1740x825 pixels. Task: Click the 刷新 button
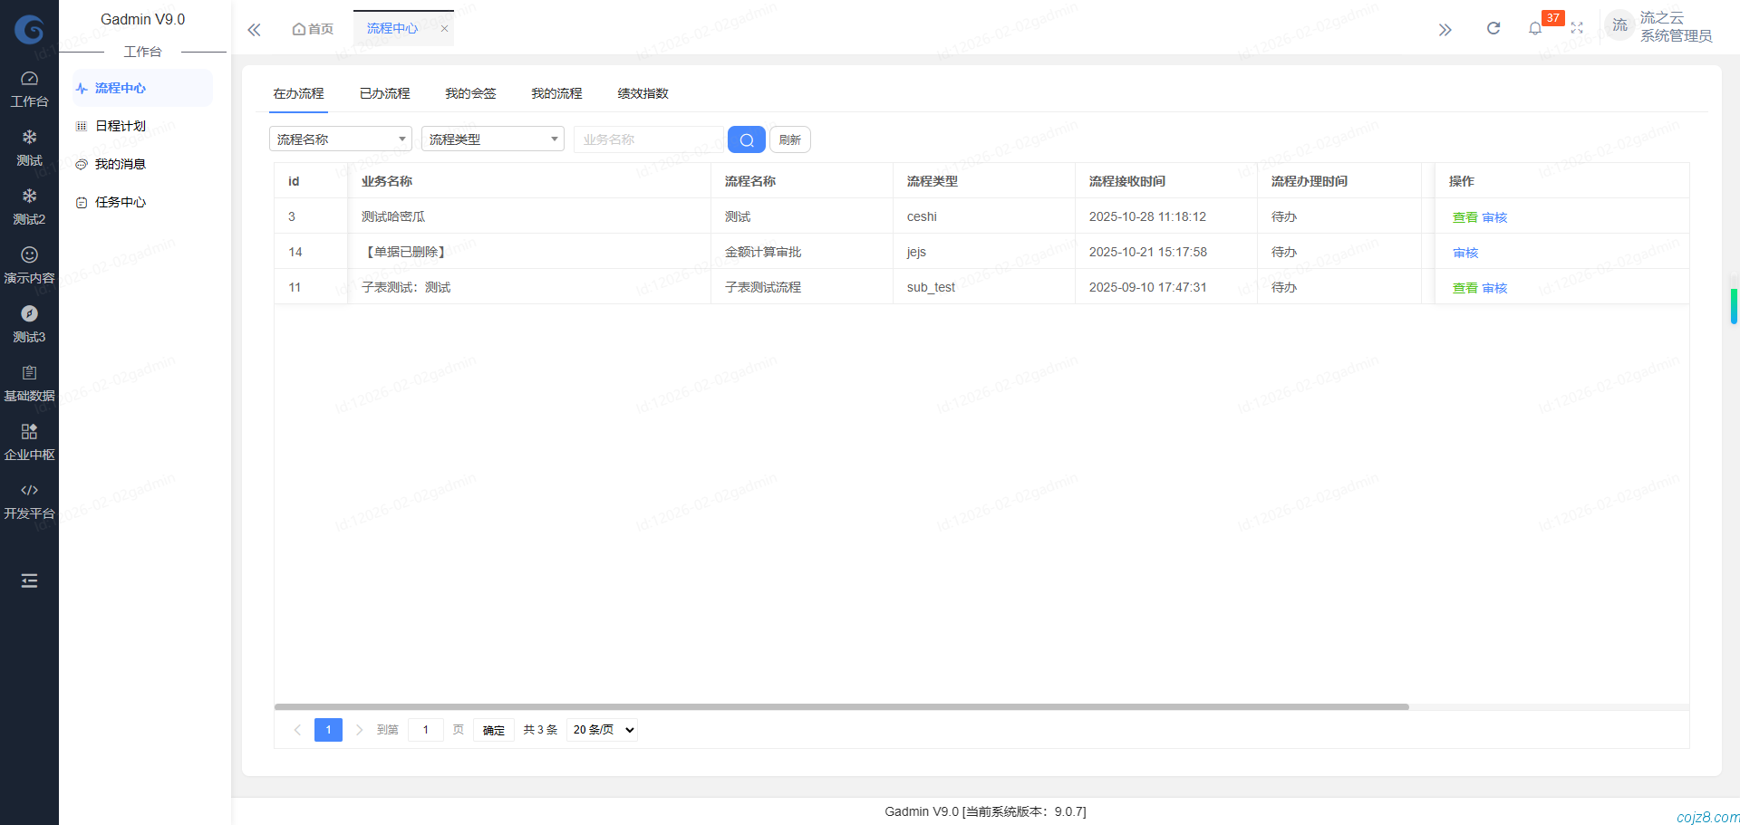point(789,139)
